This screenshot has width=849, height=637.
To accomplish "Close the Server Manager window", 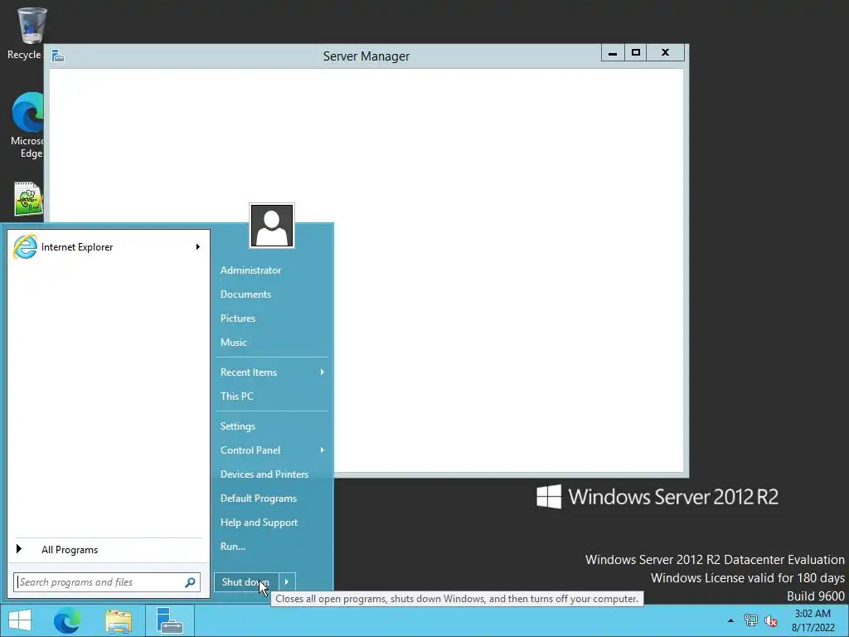I will 666,53.
